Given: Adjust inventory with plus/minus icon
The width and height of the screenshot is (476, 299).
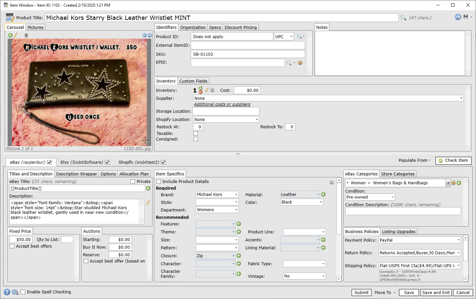Looking at the screenshot, I should point(201,90).
